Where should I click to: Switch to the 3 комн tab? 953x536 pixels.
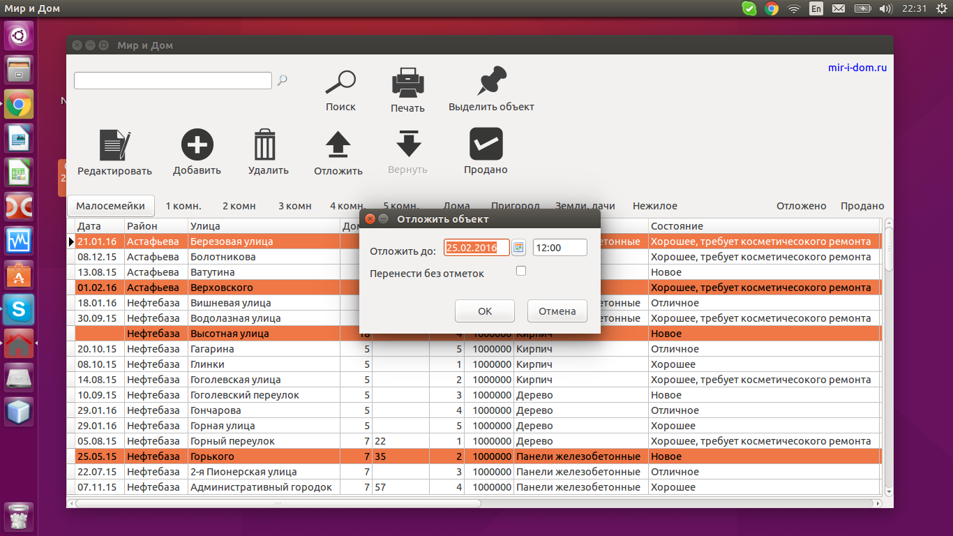click(x=295, y=206)
